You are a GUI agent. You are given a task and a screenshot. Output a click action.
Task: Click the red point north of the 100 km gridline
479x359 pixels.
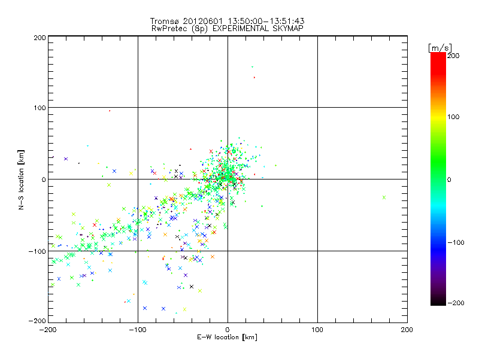tap(254, 78)
